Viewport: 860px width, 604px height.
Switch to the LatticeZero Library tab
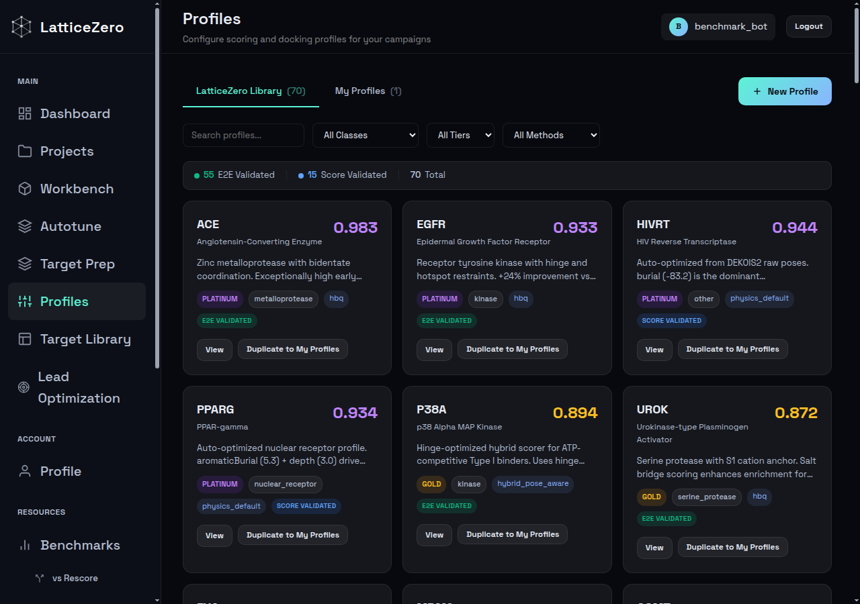click(x=251, y=91)
